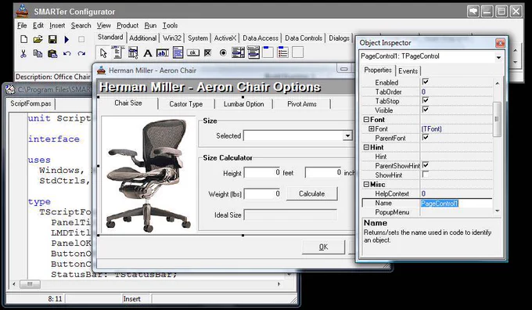Viewport: 532px width, 310px height.
Task: Click the Ideal Size field
Action: (290, 215)
